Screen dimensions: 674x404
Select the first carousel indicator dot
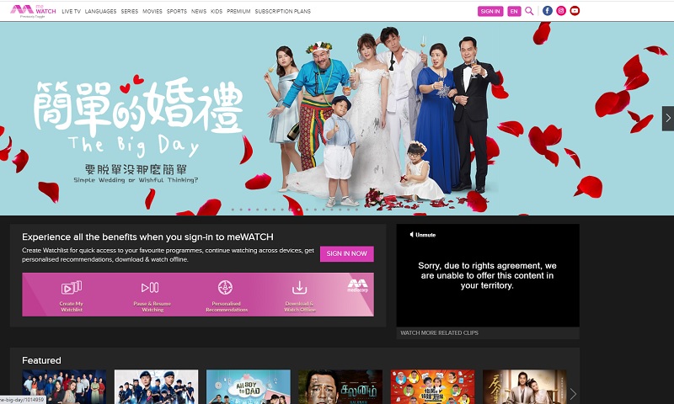[233, 210]
